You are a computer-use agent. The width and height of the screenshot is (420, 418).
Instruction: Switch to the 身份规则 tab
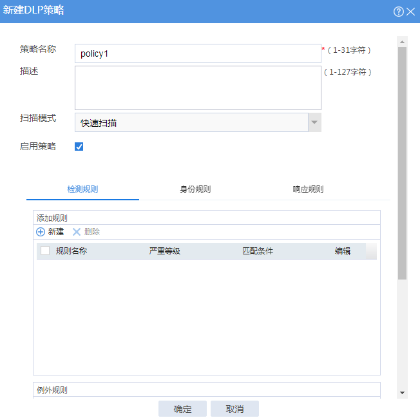[195, 189]
